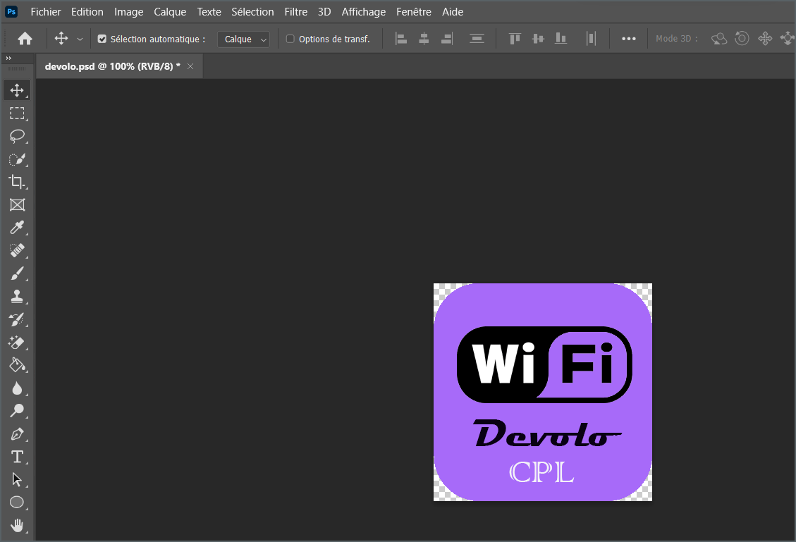The width and height of the screenshot is (796, 542).
Task: Select the Eyedropper tool
Action: (x=17, y=228)
